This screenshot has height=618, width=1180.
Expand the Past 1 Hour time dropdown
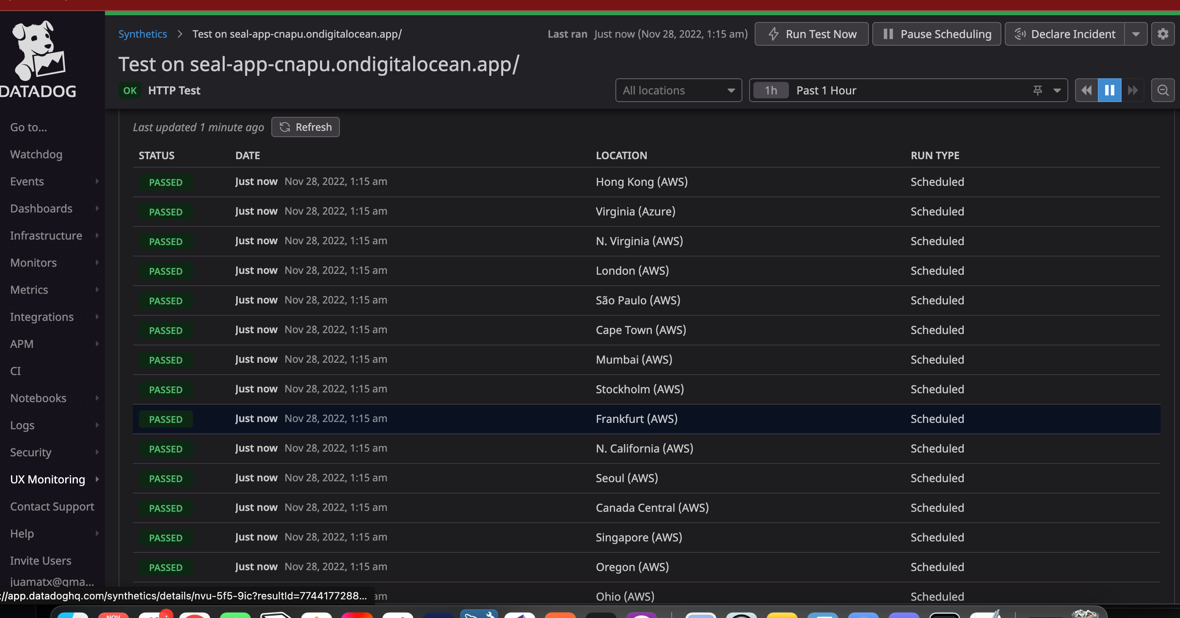click(1057, 90)
